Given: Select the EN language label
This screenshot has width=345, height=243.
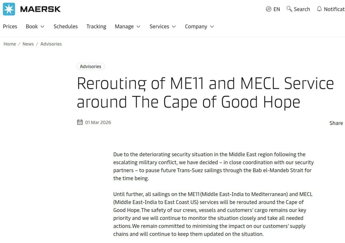Looking at the screenshot, I should (x=277, y=9).
